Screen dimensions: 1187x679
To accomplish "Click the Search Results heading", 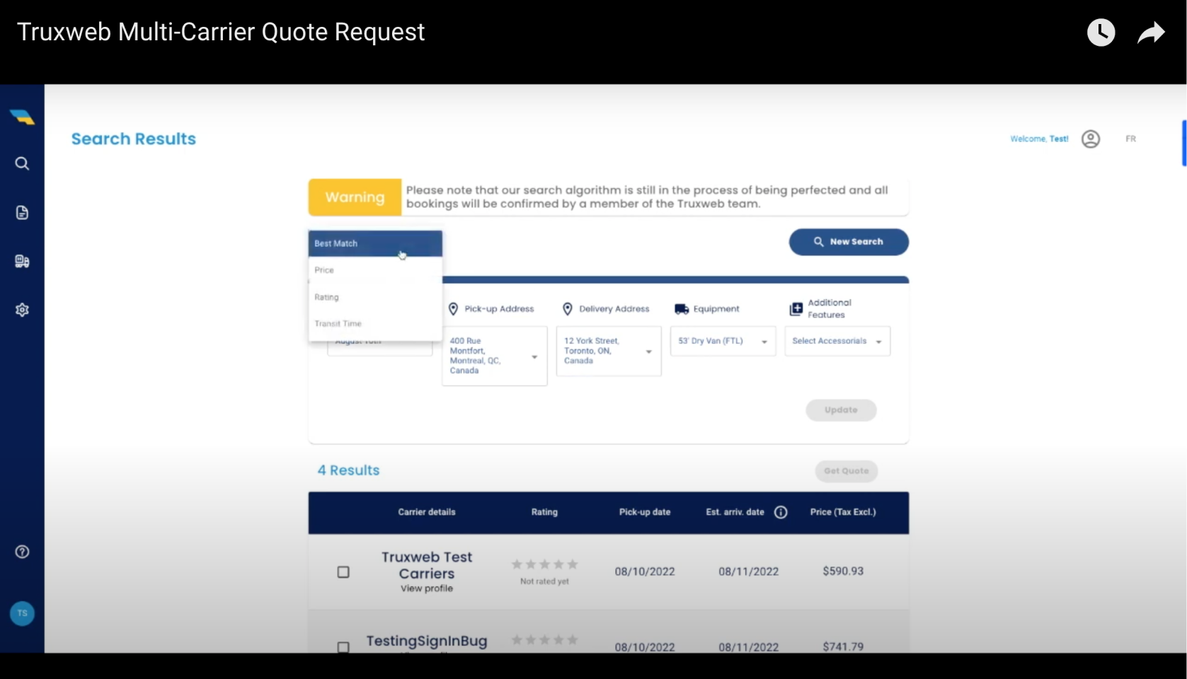I will (x=134, y=139).
